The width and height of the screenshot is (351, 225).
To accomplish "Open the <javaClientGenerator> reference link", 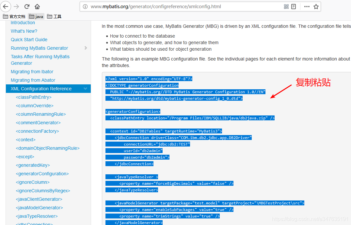I will (39, 199).
